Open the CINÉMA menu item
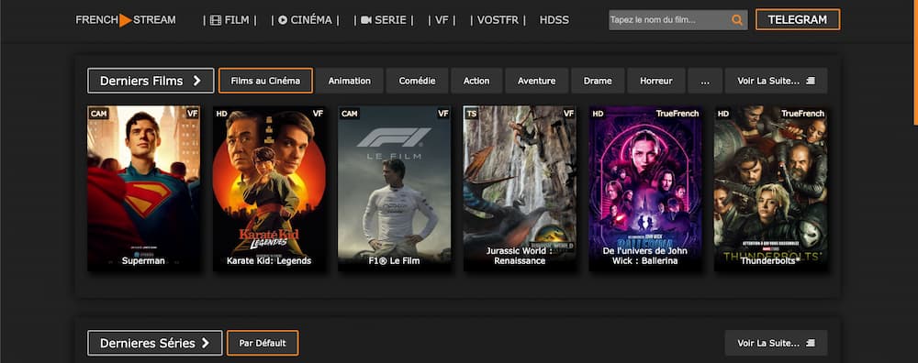918x363 pixels. [x=305, y=20]
